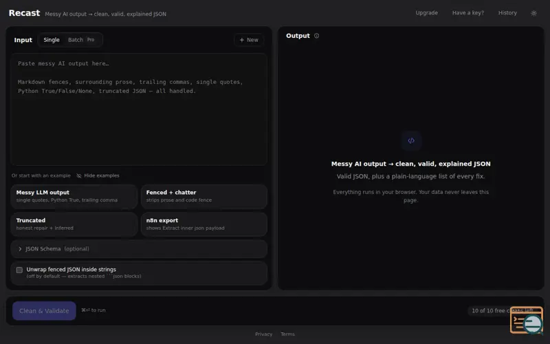Screen dimensions: 550x344
Task: Click the Output panel heading
Action: [x=298, y=36]
